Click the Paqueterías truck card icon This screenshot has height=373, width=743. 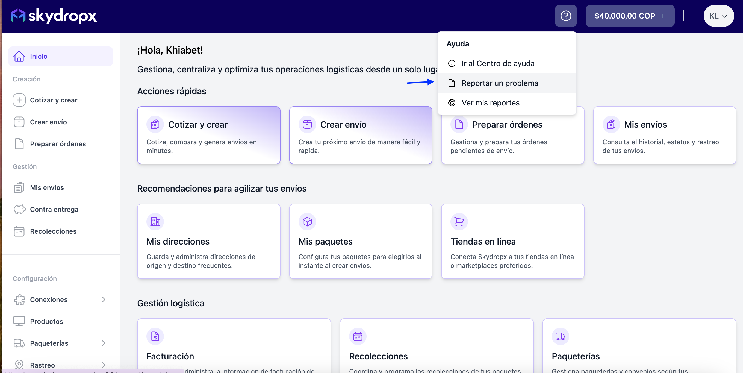pos(560,336)
